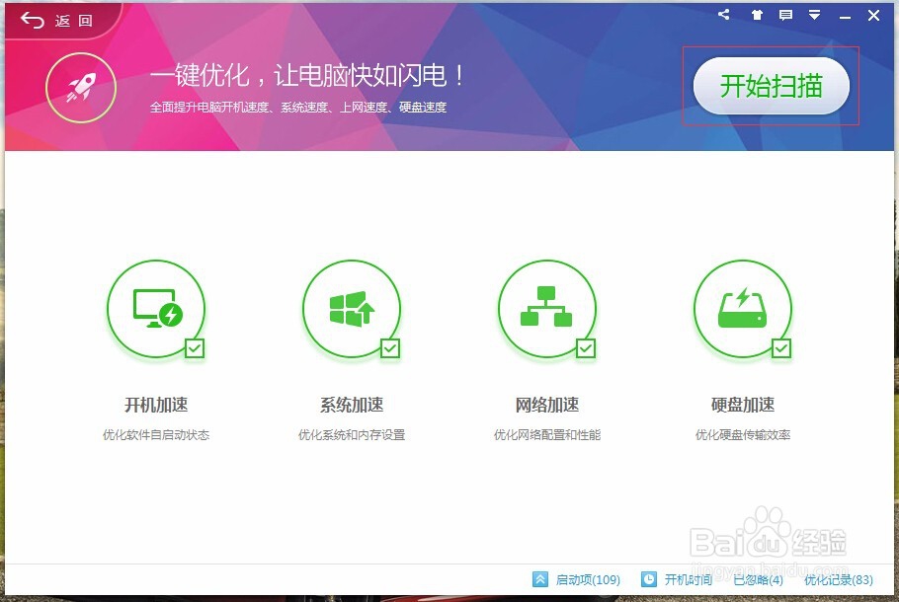Uncheck the 开机加速 checkbox
The width and height of the screenshot is (899, 602).
pyautogui.click(x=195, y=348)
